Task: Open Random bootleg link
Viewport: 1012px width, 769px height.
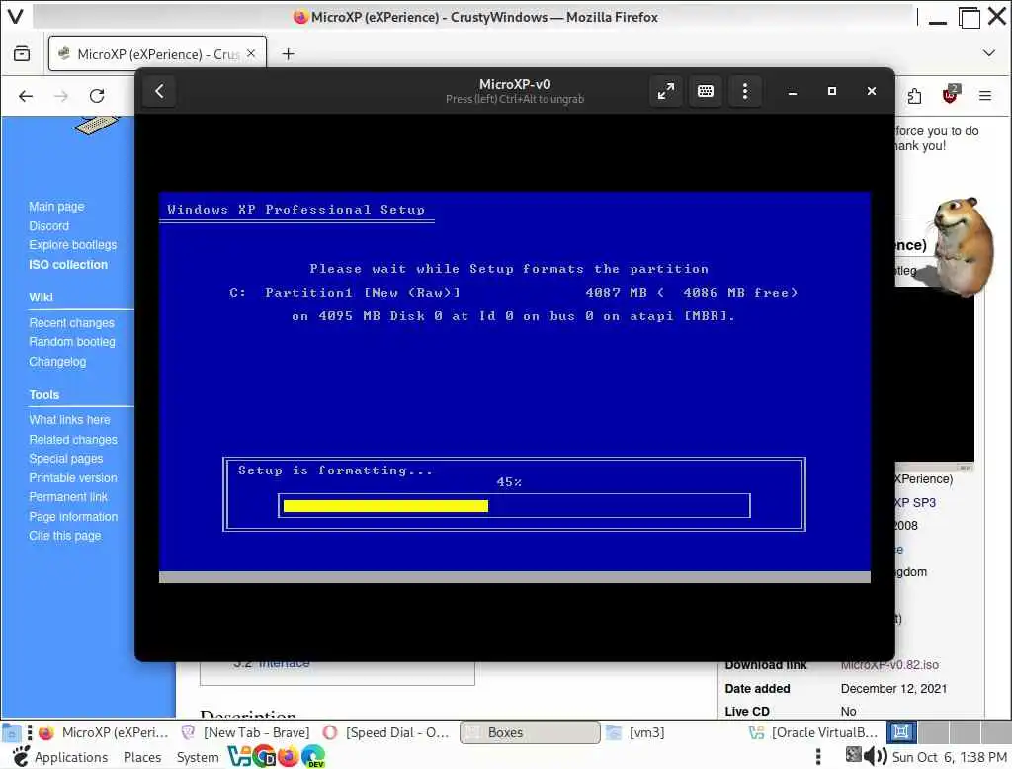Action: tap(71, 342)
